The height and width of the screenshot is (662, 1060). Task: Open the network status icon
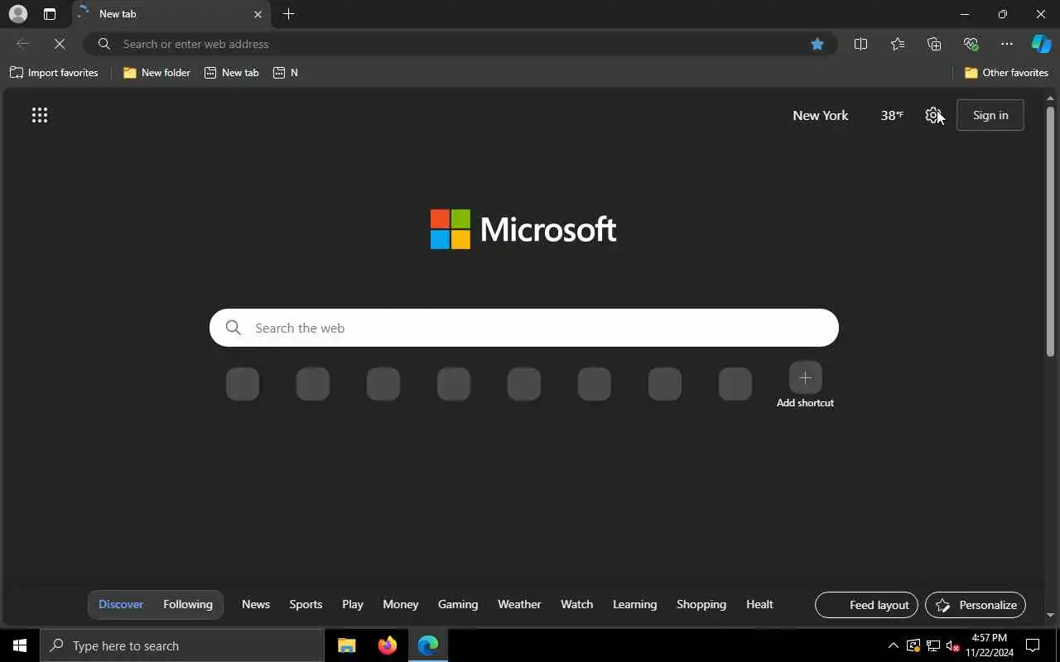932,645
